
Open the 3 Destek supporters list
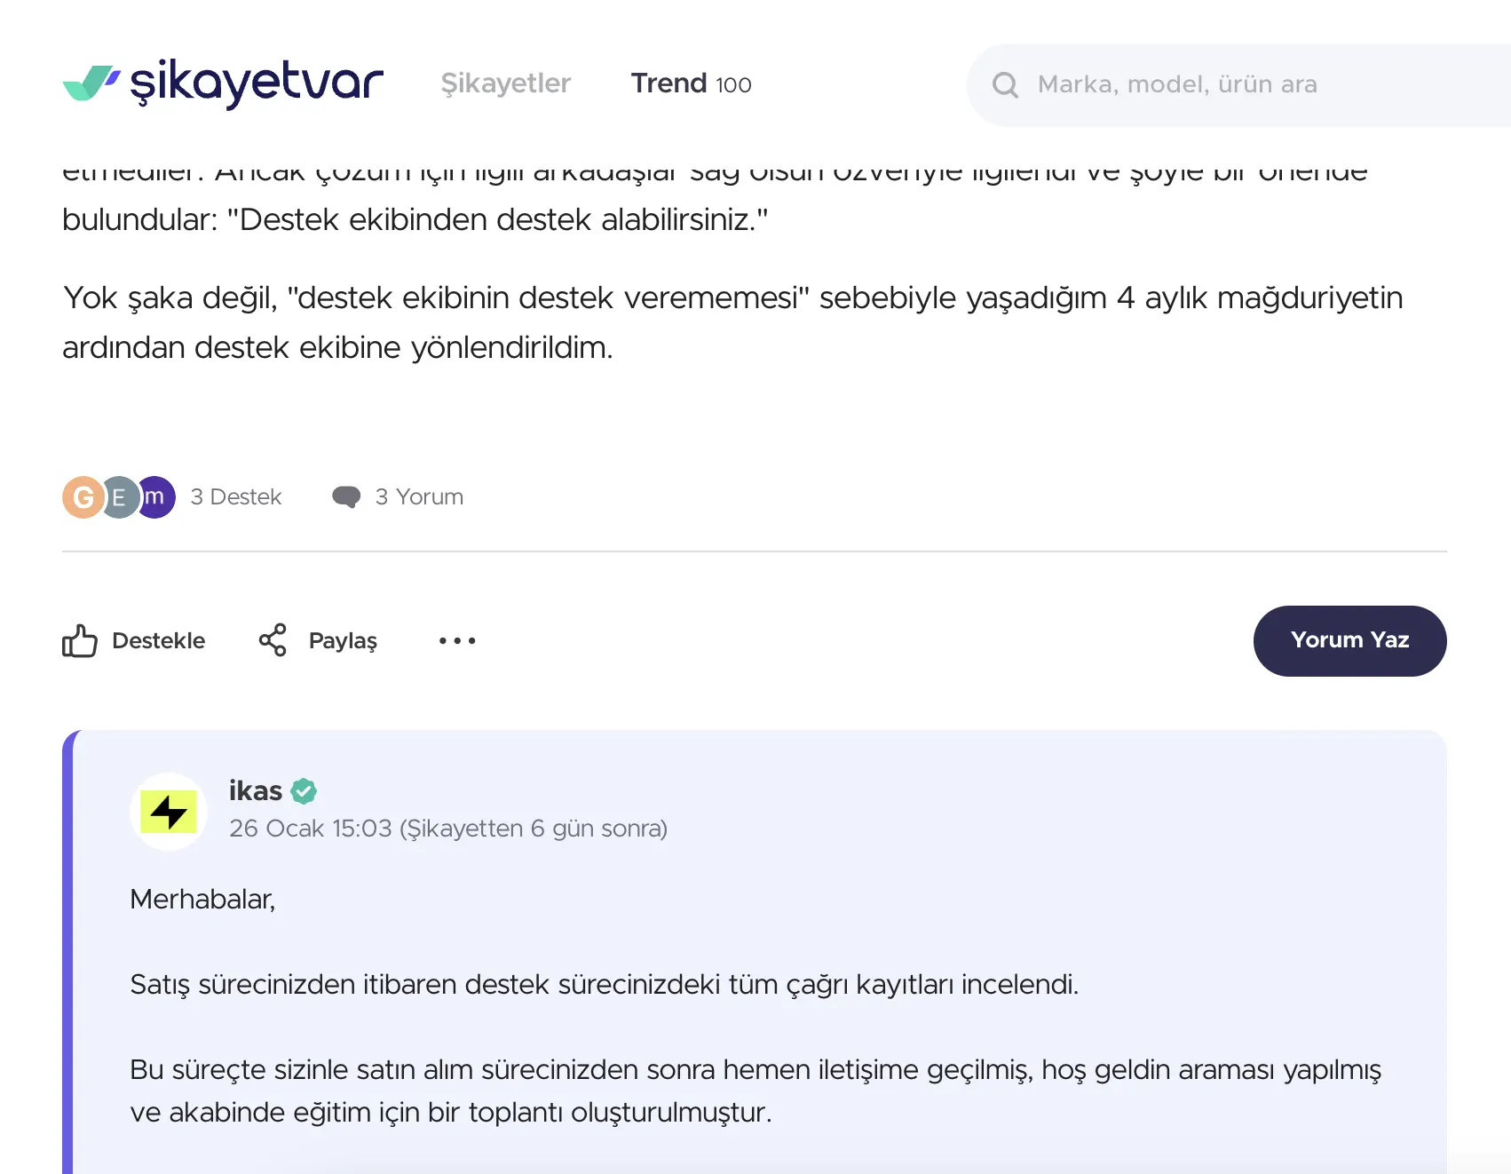[235, 497]
